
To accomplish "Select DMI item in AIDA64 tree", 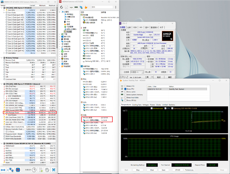I will click(68, 19).
